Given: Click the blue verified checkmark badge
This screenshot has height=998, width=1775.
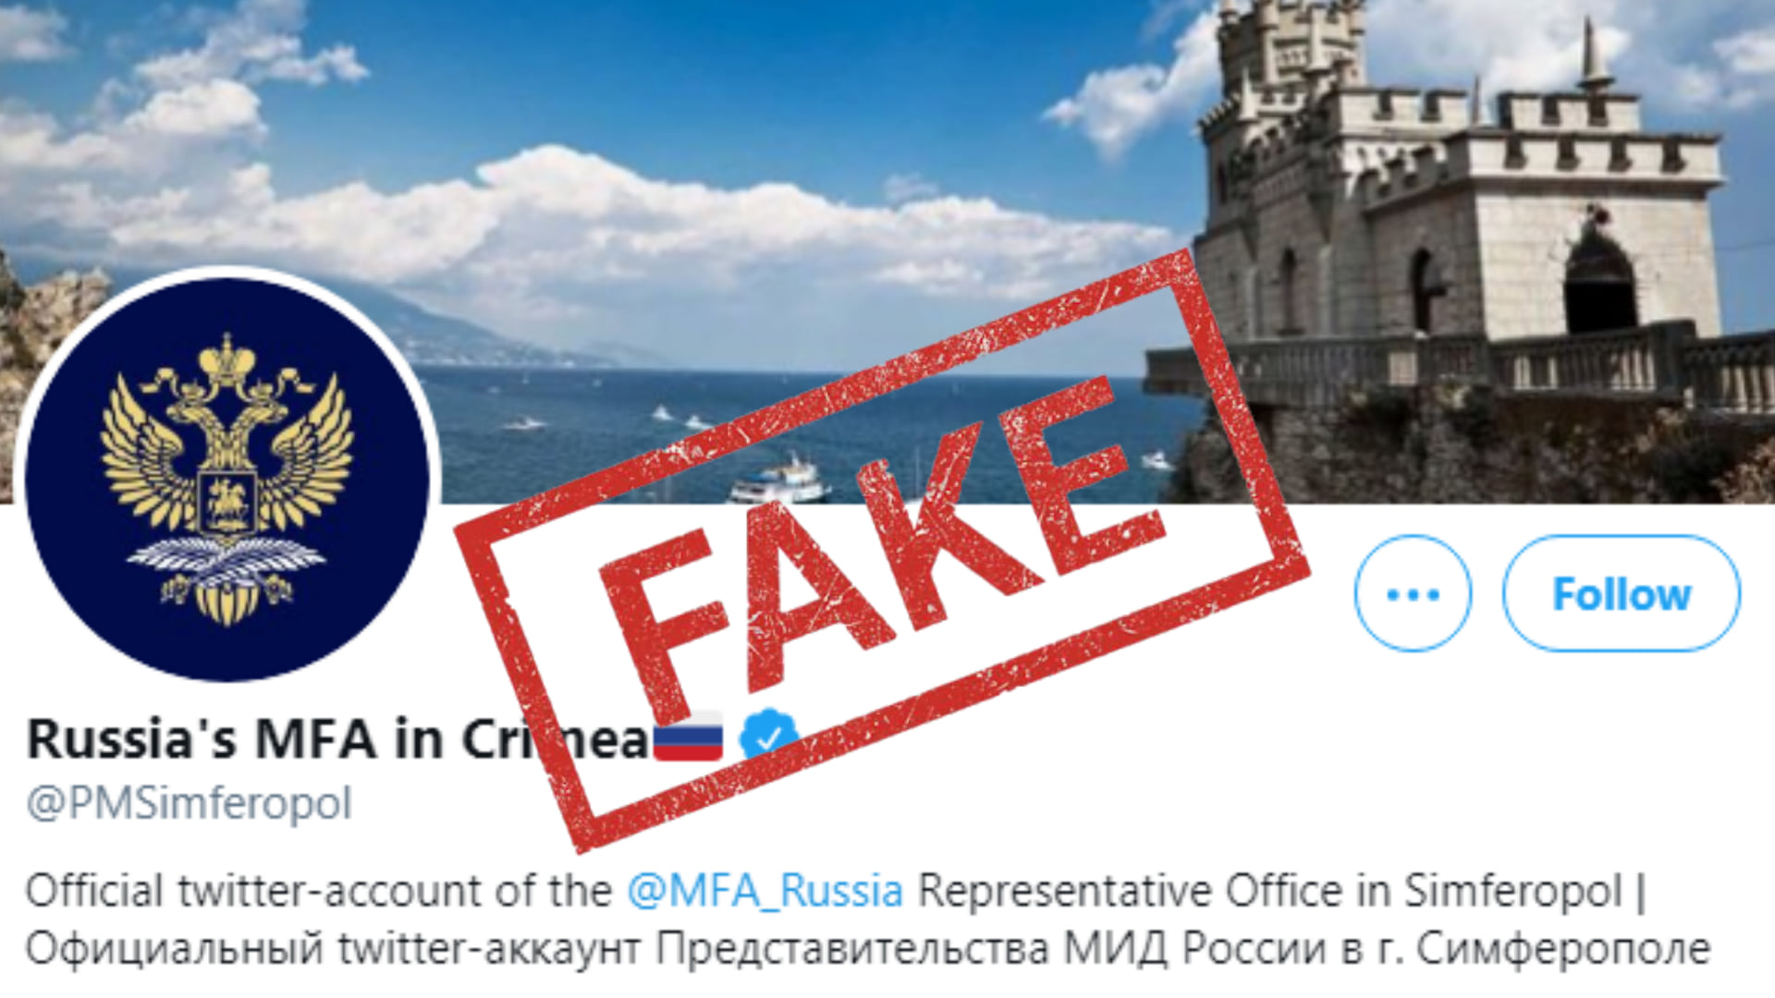Looking at the screenshot, I should click(769, 736).
